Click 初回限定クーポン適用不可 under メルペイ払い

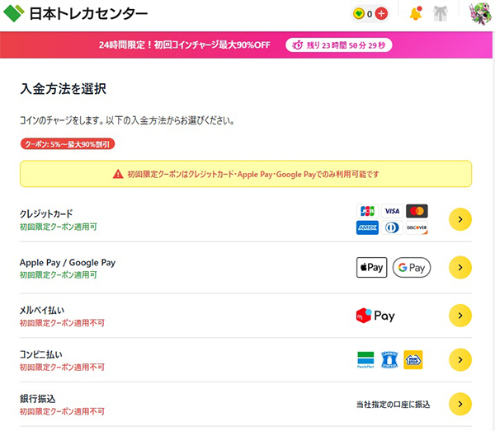pos(62,323)
